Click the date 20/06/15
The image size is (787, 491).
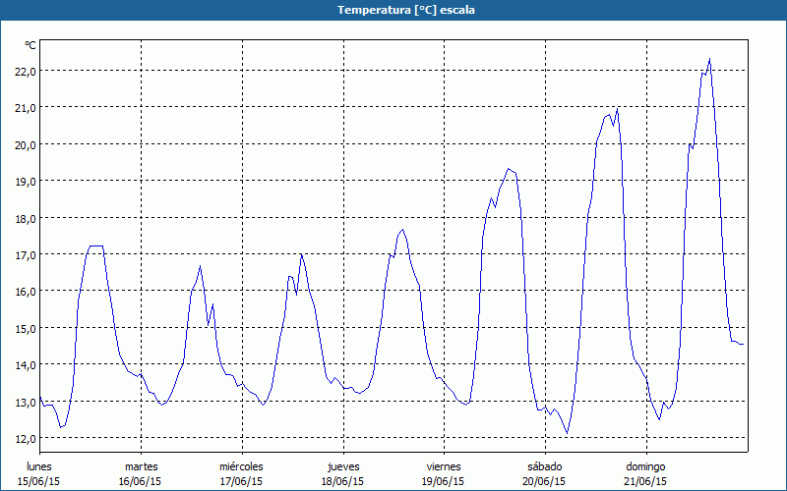(x=544, y=481)
